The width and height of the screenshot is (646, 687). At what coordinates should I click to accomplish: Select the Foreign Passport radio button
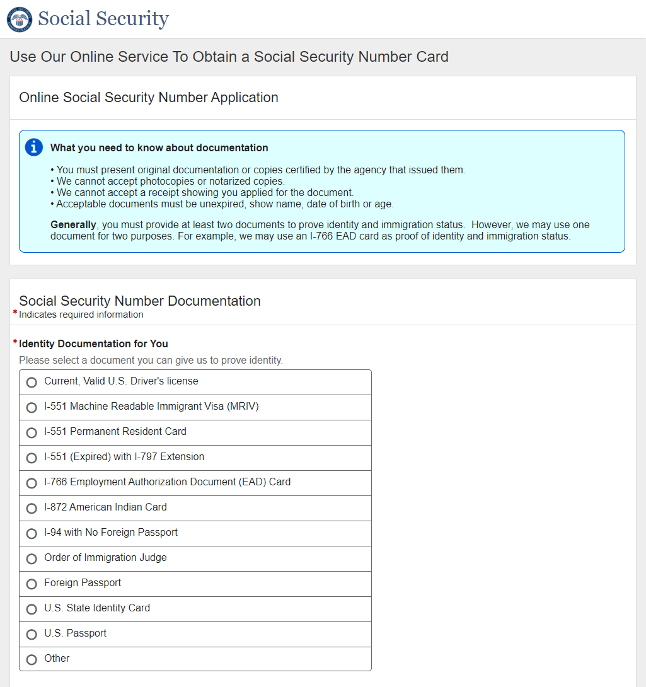[x=32, y=584]
